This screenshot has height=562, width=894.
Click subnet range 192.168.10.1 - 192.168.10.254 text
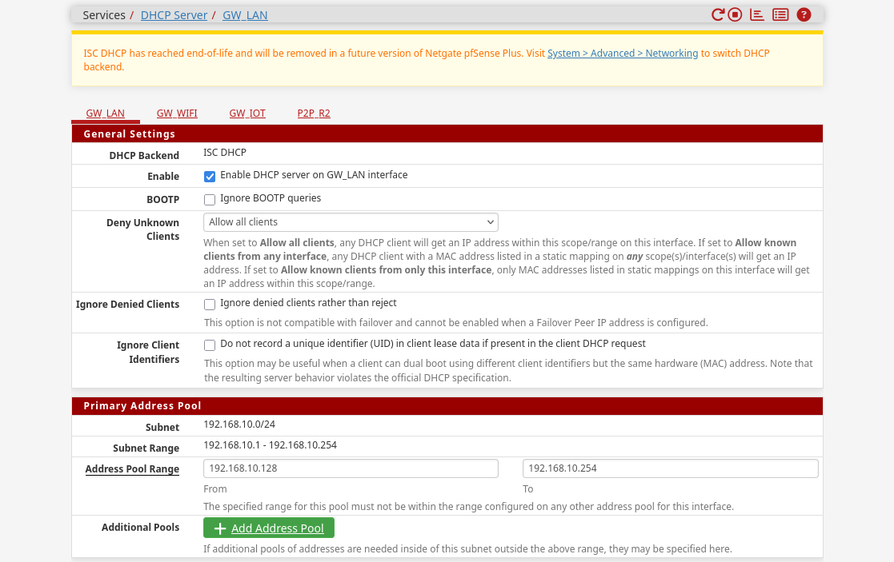271,445
